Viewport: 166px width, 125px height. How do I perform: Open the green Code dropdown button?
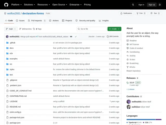click(114, 29)
